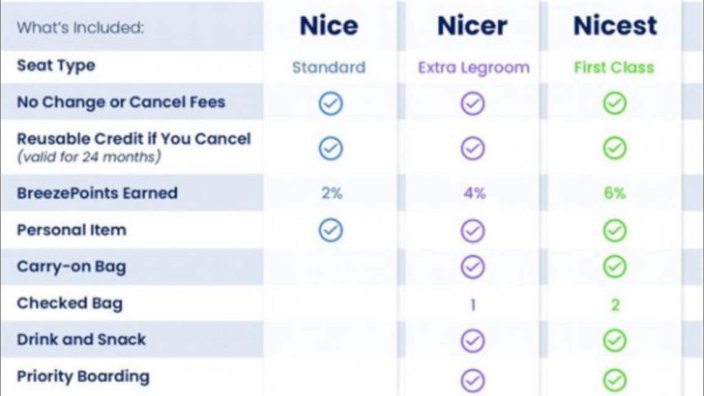Click the Nicer checkmark for Personal Item
704x396 pixels.
click(x=473, y=231)
